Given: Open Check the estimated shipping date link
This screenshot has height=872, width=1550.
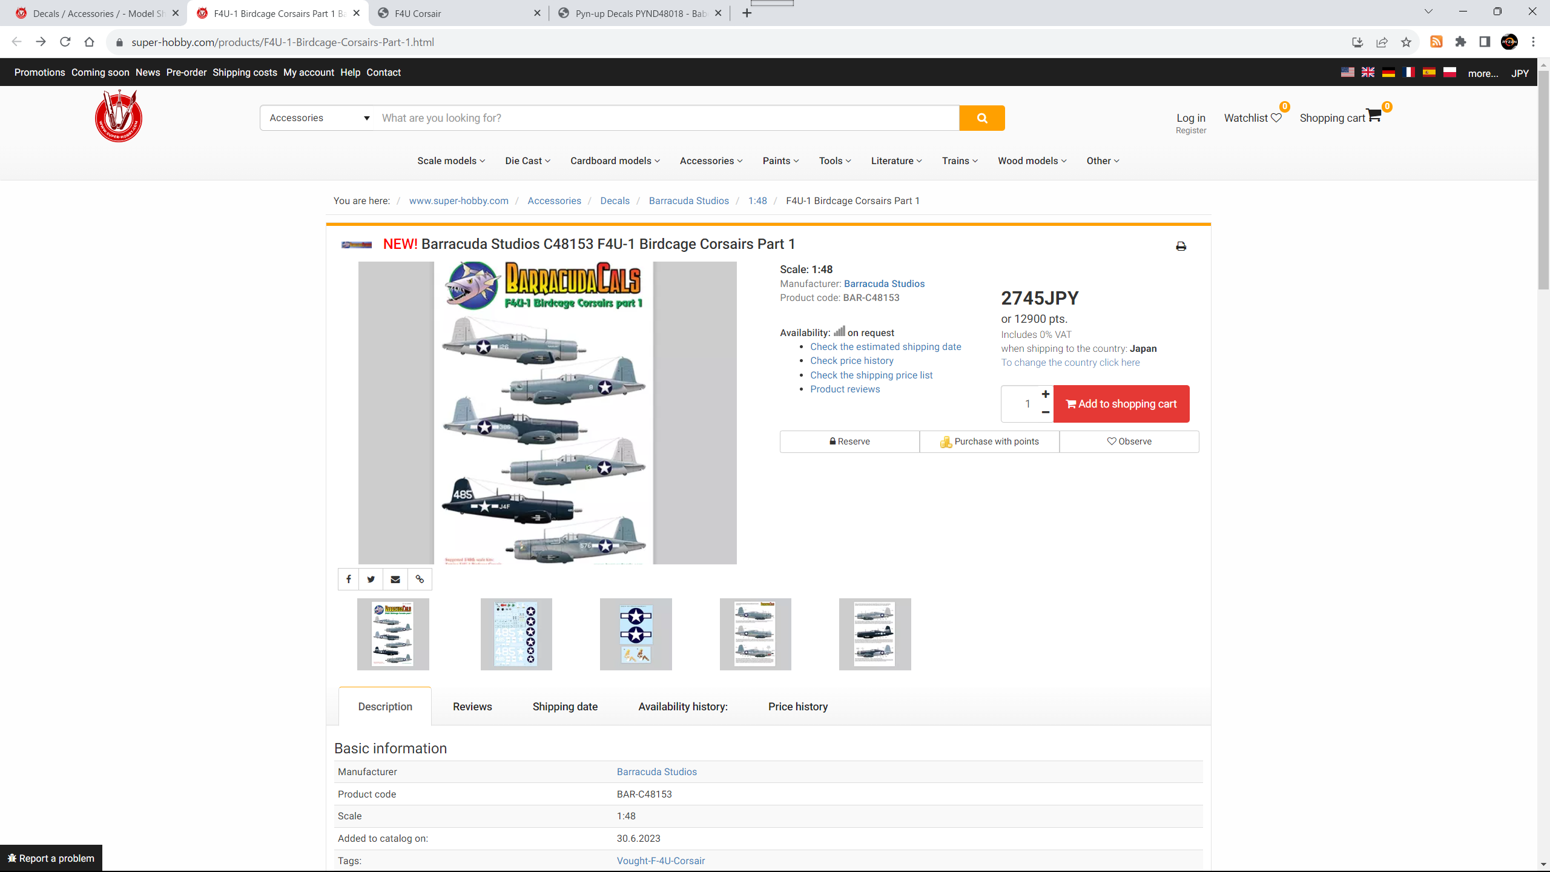Looking at the screenshot, I should coord(886,346).
